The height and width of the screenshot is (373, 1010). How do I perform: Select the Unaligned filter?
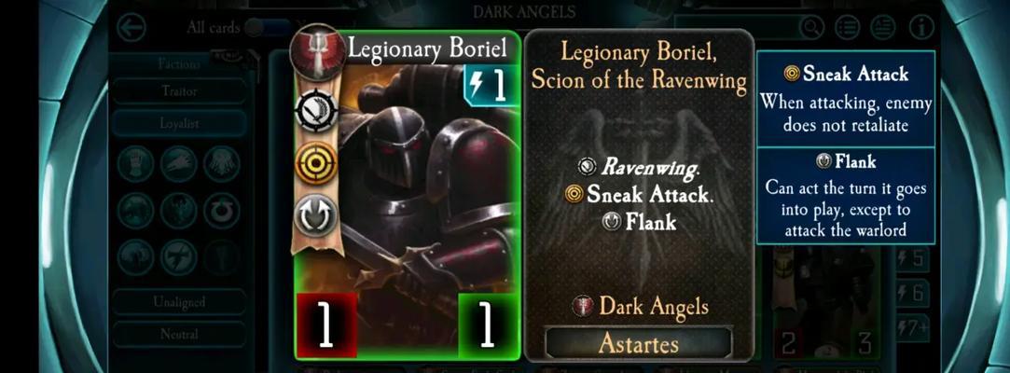(179, 302)
